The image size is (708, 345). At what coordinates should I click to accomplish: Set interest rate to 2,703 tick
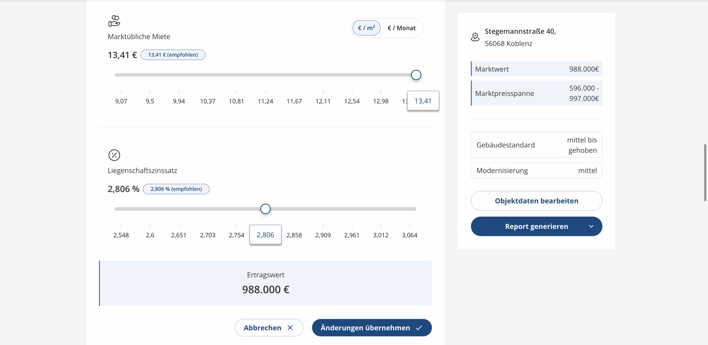207,235
